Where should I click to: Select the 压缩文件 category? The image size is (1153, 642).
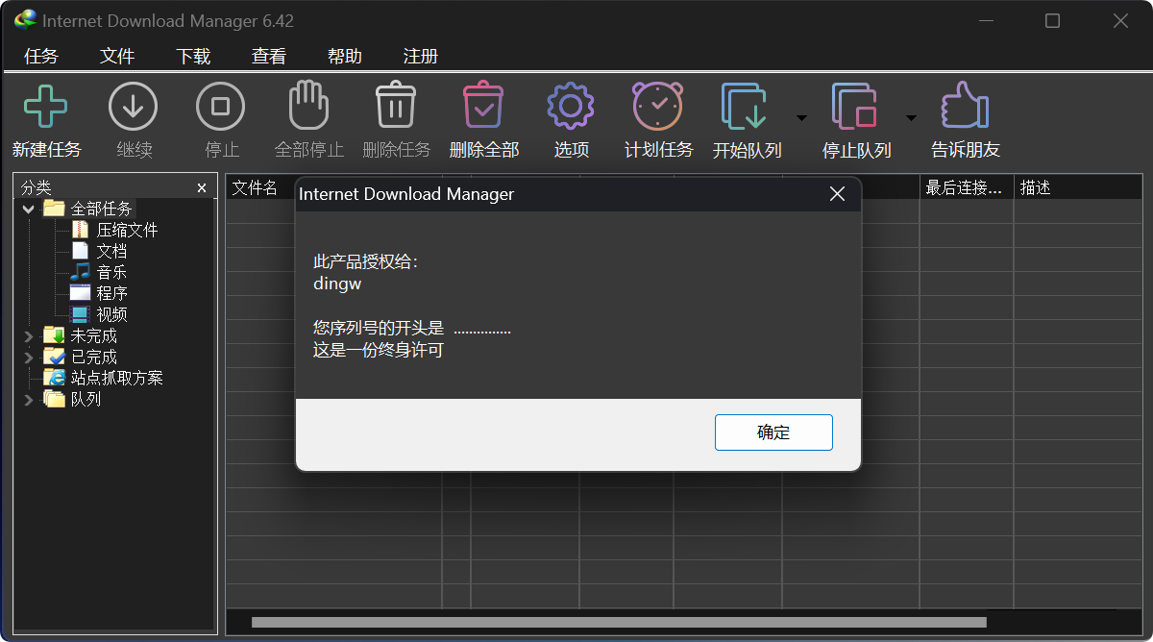[x=127, y=230]
